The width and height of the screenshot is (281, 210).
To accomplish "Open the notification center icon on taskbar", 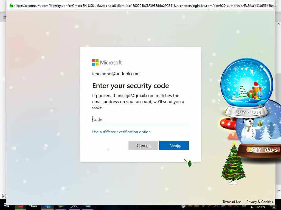I will coord(274,207).
